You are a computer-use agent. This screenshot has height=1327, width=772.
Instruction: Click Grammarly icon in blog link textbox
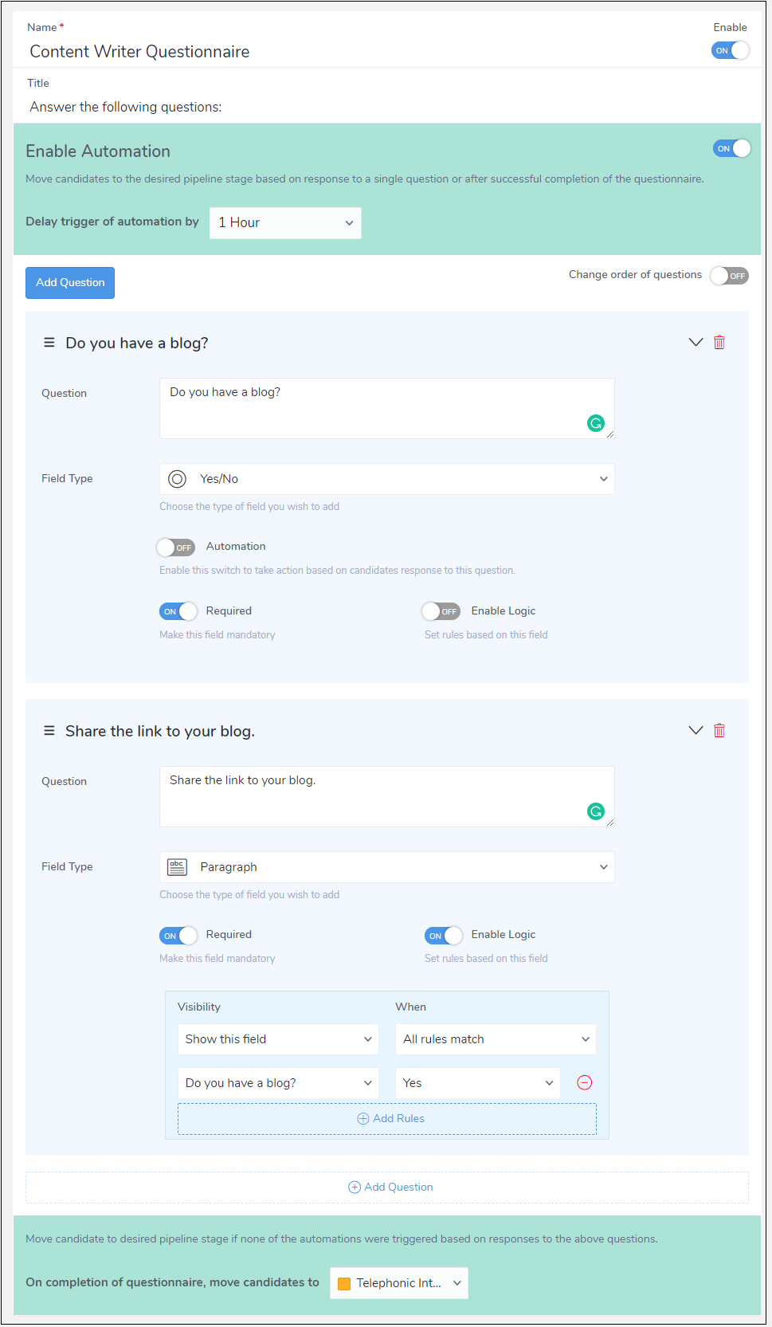pyautogui.click(x=595, y=811)
